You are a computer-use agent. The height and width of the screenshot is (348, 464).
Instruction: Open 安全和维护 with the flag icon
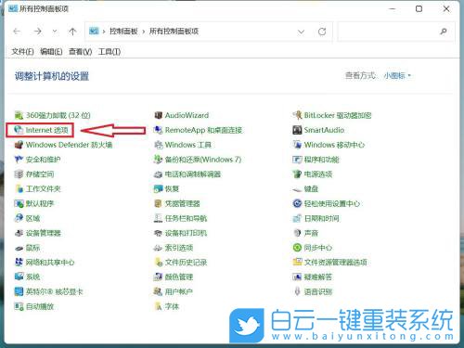(x=37, y=160)
